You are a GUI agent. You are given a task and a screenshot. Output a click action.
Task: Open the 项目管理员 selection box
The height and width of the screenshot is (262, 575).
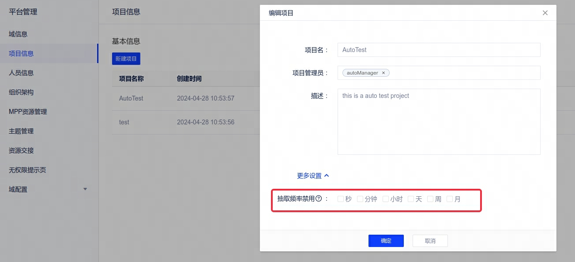coord(463,73)
